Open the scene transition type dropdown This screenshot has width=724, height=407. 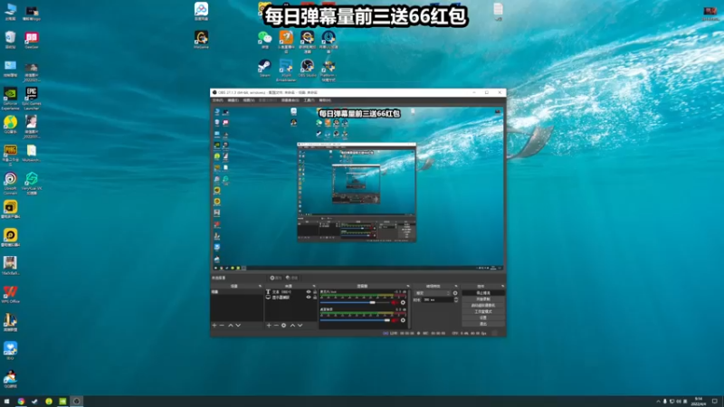[x=433, y=293]
